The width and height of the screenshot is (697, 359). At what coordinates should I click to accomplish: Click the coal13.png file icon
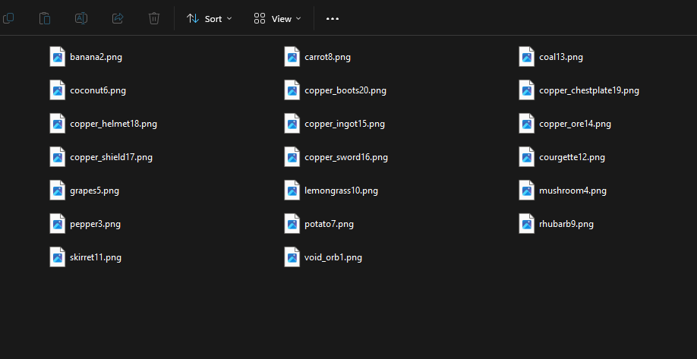527,57
